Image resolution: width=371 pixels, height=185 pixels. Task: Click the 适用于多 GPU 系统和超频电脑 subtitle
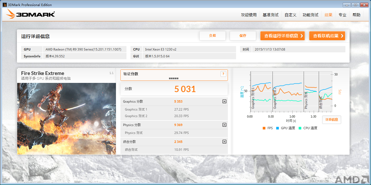point(46,78)
